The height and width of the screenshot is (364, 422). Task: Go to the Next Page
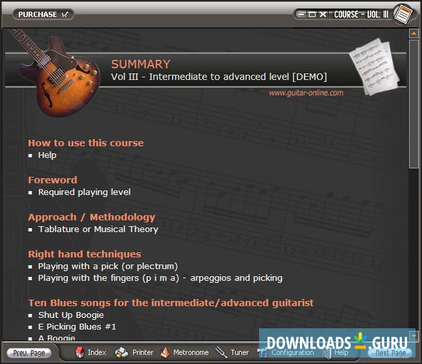tap(390, 353)
